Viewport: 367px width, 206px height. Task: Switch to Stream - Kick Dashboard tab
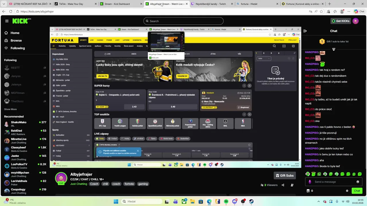121,4
